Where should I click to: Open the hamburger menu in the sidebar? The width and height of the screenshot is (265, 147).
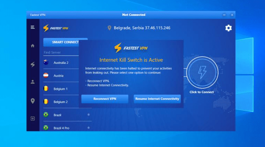click(33, 28)
